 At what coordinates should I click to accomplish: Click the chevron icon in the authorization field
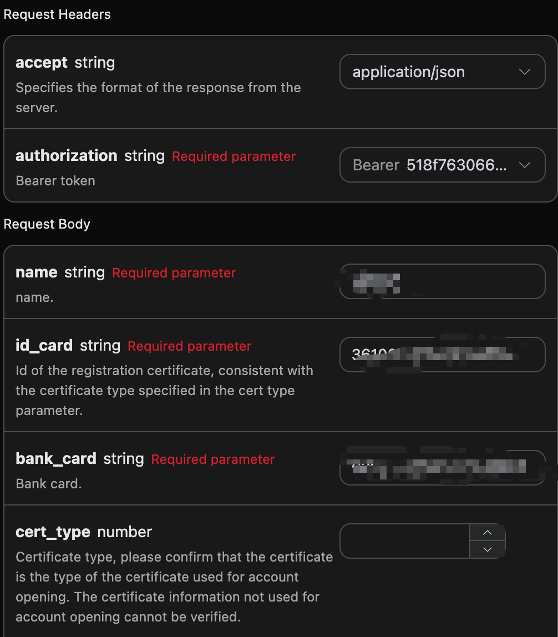[524, 165]
